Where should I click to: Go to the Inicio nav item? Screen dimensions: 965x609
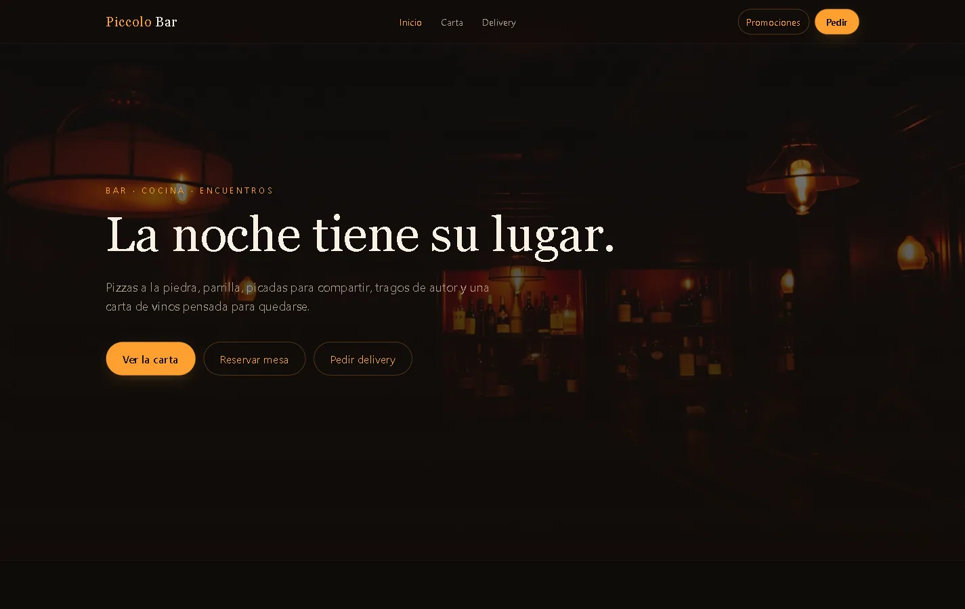(x=410, y=22)
